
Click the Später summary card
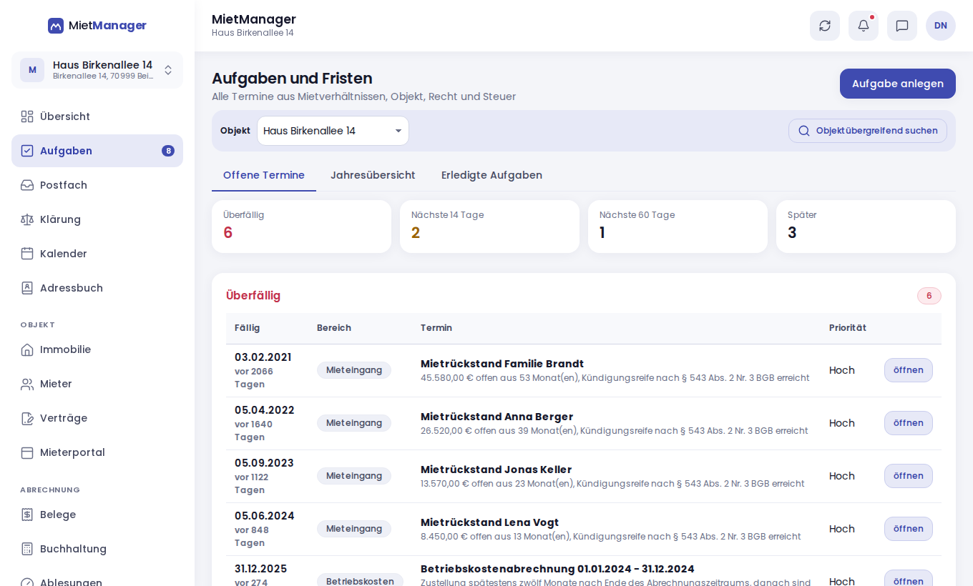point(866,227)
